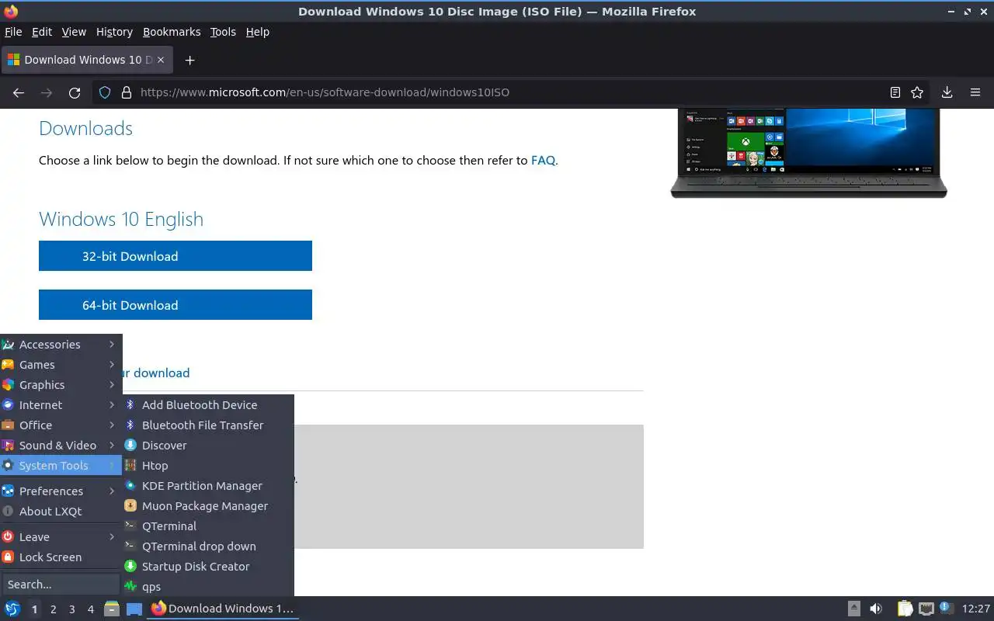Bookmark this page with the star icon
Image resolution: width=994 pixels, height=621 pixels.
pos(917,92)
